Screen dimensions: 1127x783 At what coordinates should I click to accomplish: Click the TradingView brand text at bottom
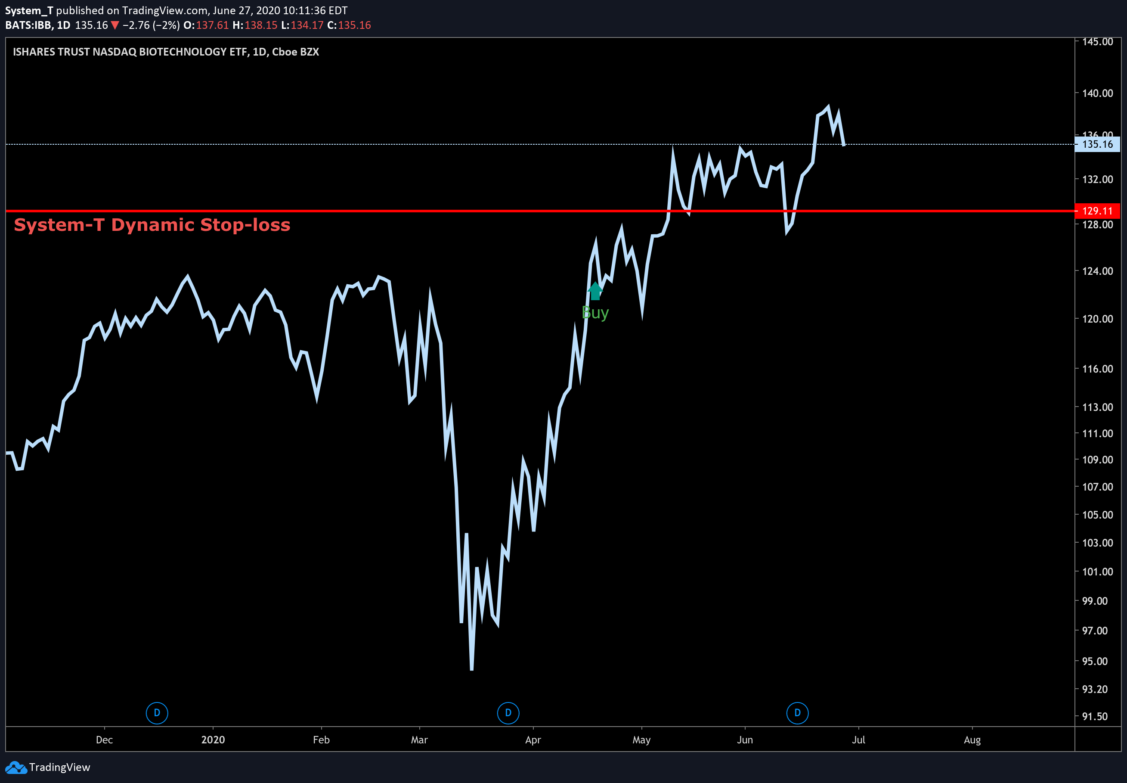click(59, 767)
